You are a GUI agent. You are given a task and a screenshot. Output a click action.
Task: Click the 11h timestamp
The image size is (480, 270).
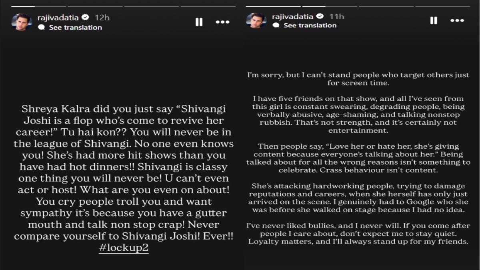[336, 16]
